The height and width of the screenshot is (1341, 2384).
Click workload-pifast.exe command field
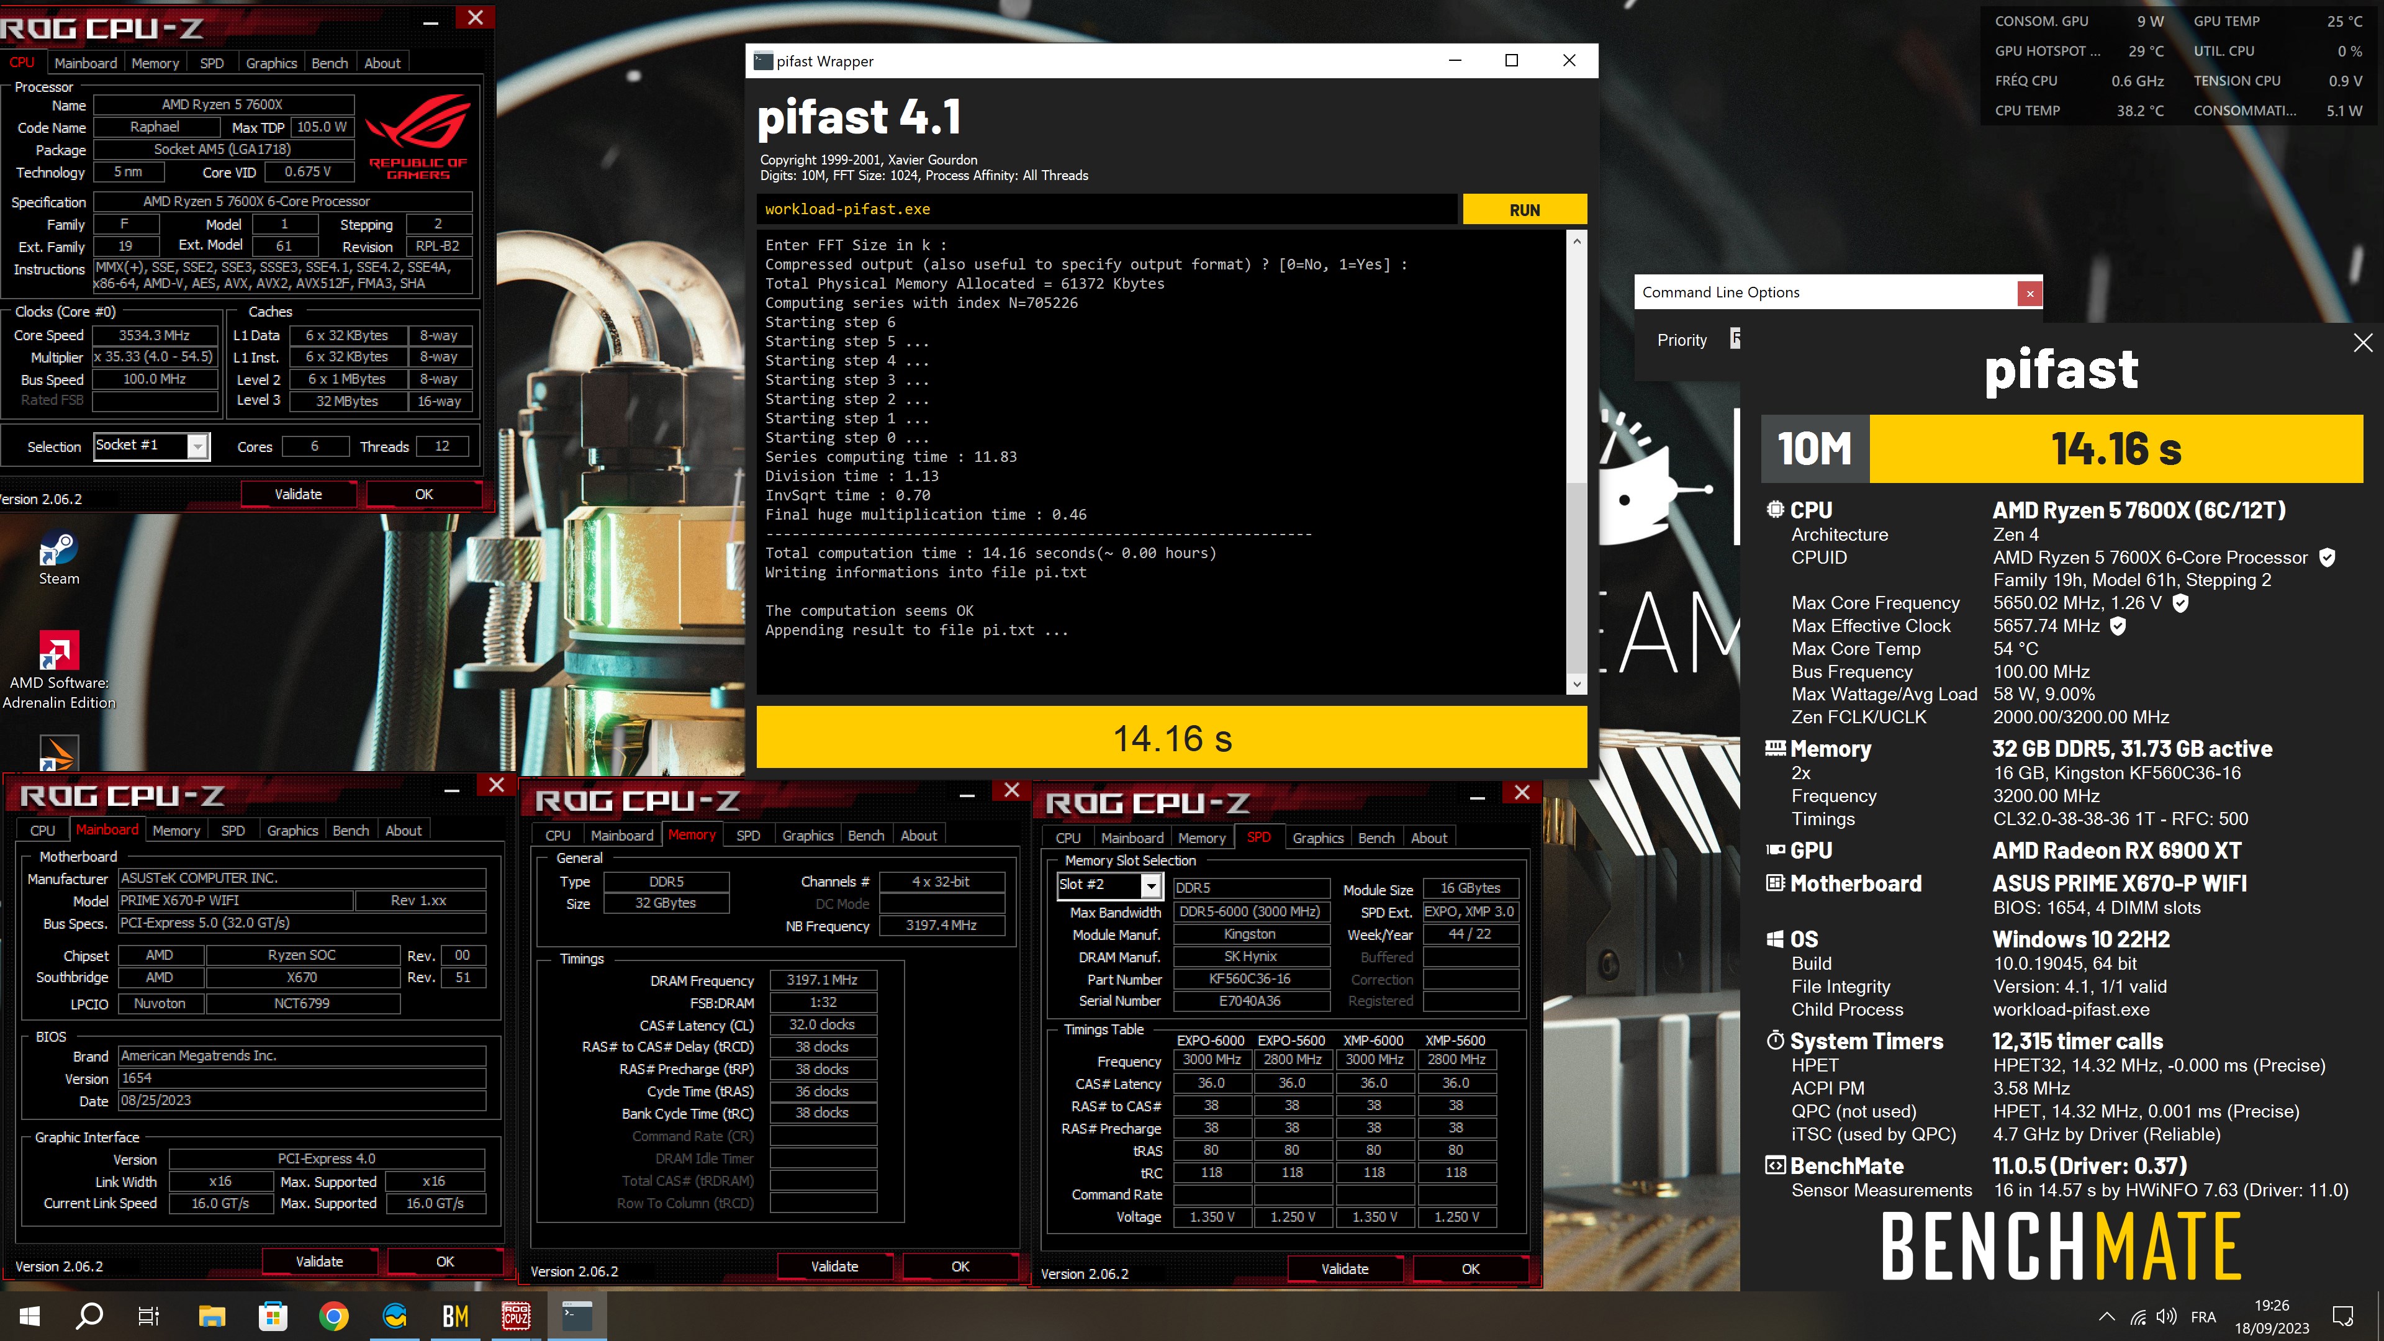1107,209
